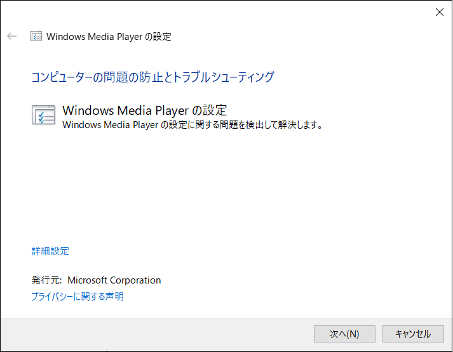Screen dimensions: 453x352
Task: Open the プライバシーに関する声明 link
Action: (78, 296)
